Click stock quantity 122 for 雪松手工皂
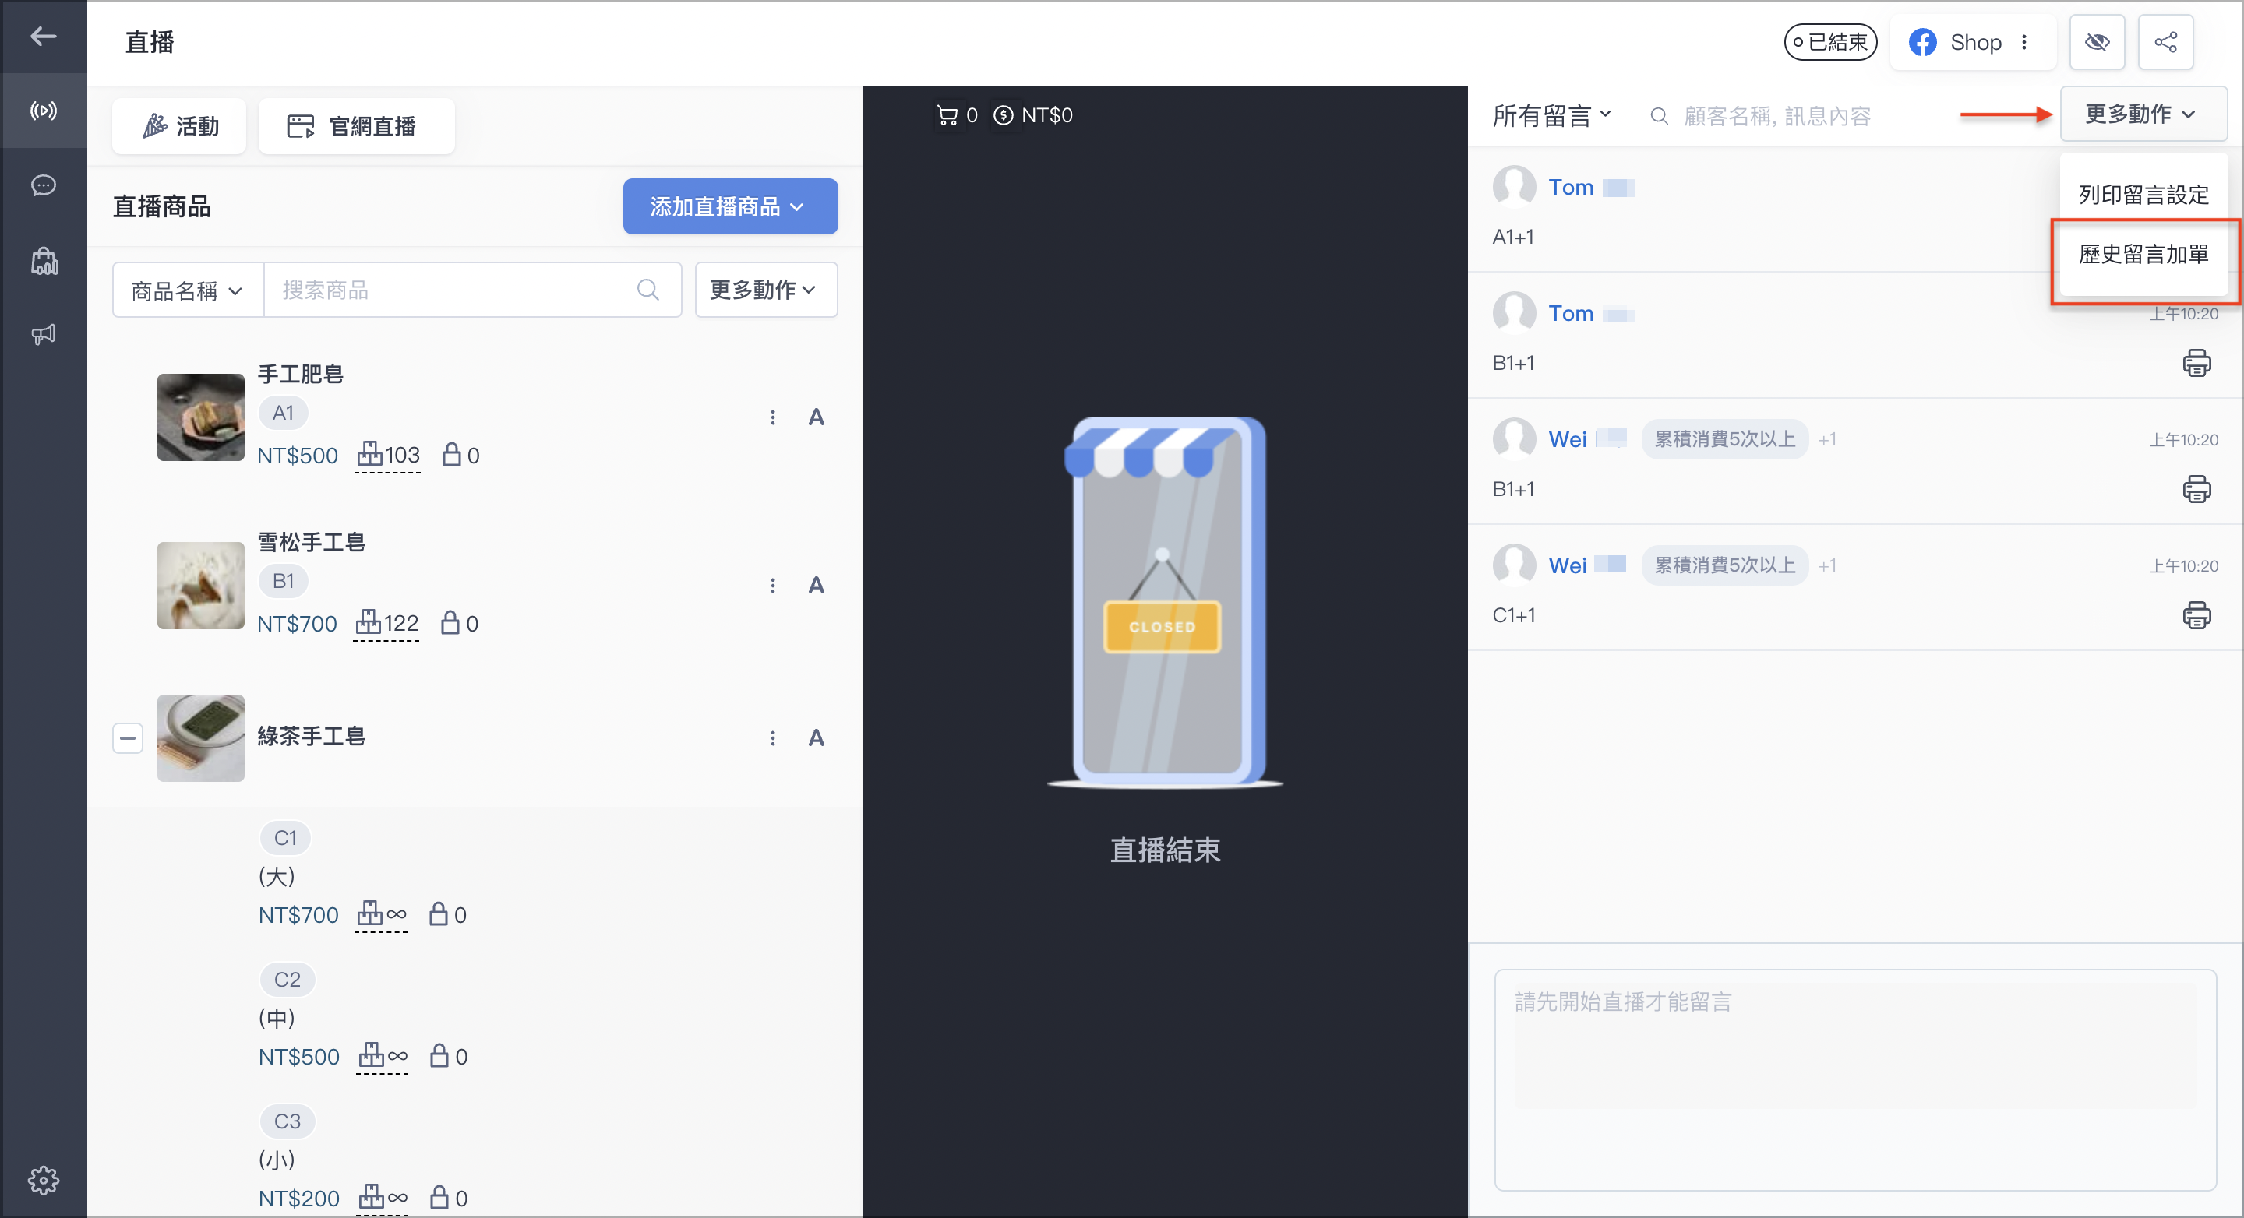 coord(386,623)
